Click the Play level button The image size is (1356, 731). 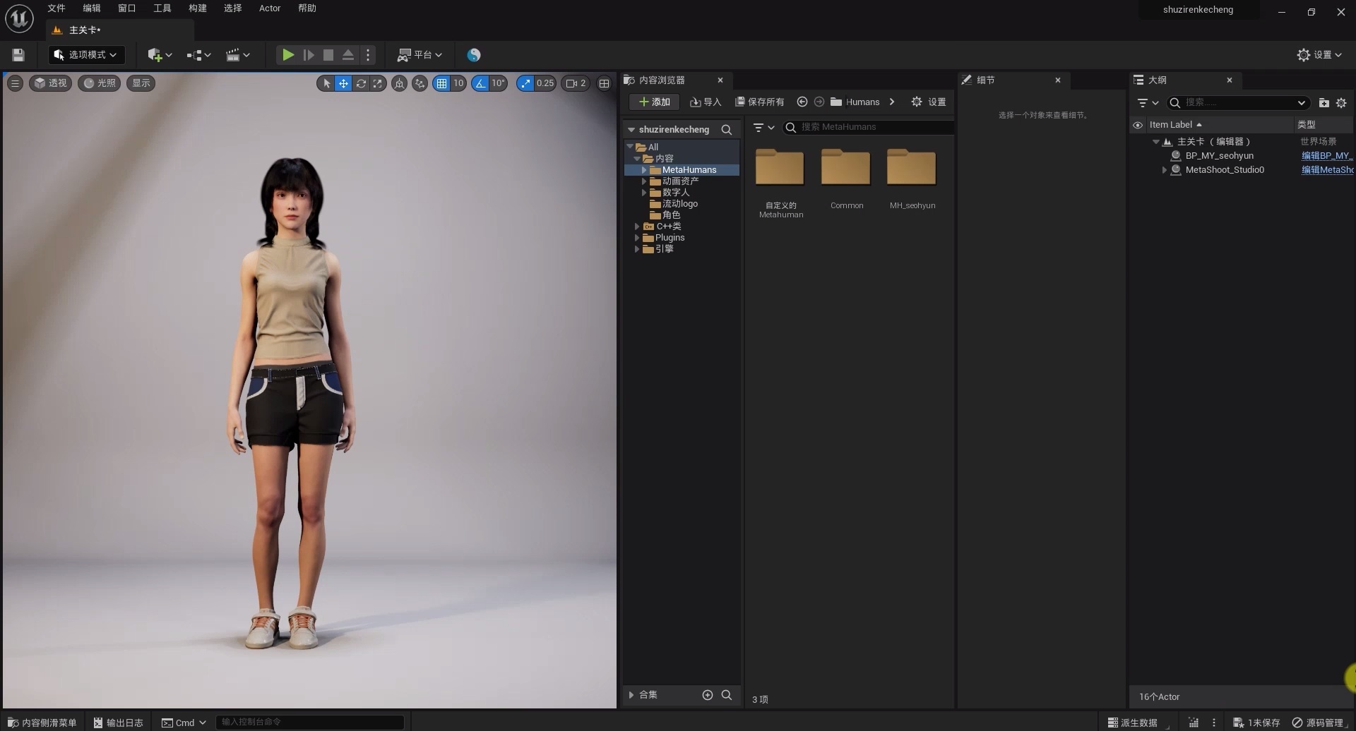287,55
